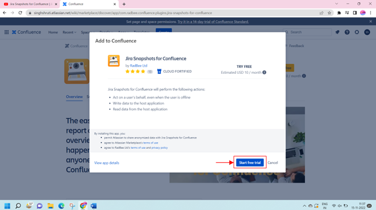The width and height of the screenshot is (376, 210).
Task: Click the Confluence search field
Action: (307, 32)
